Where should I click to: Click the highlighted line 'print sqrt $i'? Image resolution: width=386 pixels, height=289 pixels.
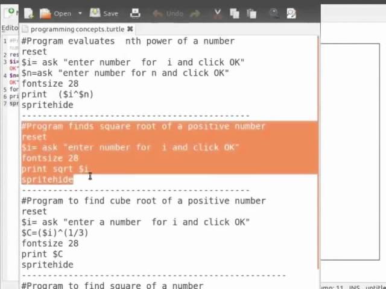(55, 169)
